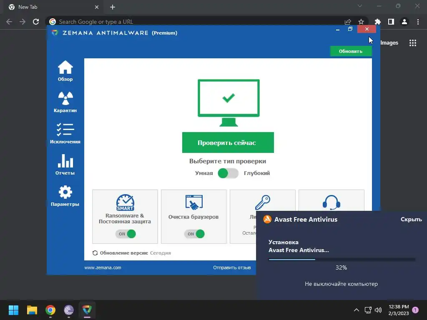
Task: Click the volume icon in system tray
Action: 378,310
